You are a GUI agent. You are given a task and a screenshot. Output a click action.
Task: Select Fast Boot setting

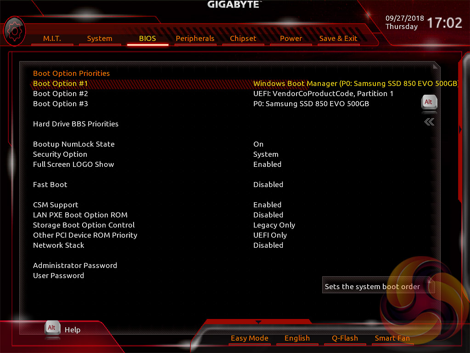click(x=50, y=185)
